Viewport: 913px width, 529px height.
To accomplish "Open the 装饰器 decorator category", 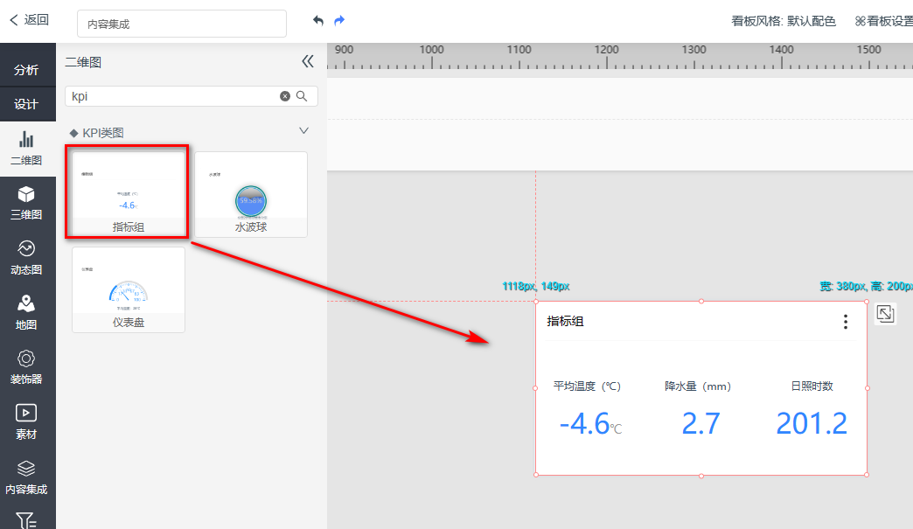I will tap(26, 367).
